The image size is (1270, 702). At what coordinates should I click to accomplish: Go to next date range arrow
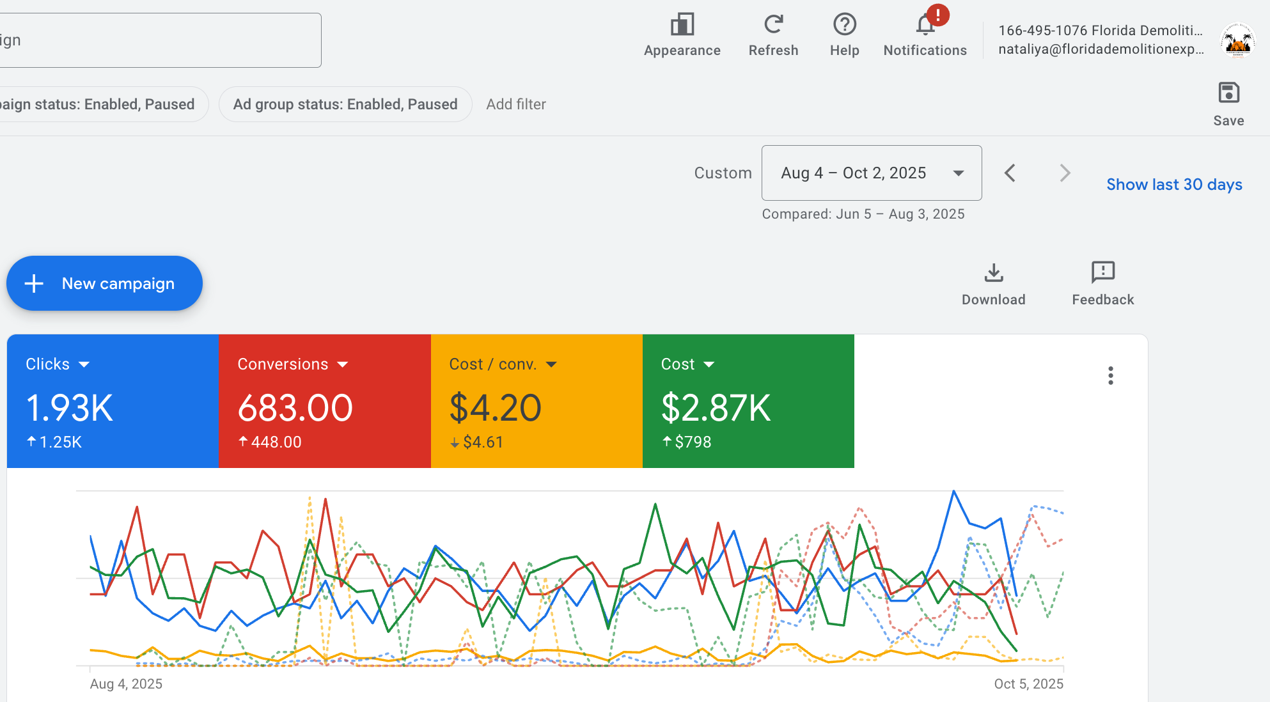1065,173
